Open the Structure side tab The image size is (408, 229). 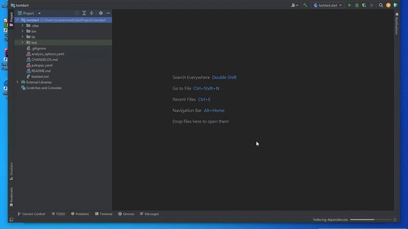click(11, 171)
